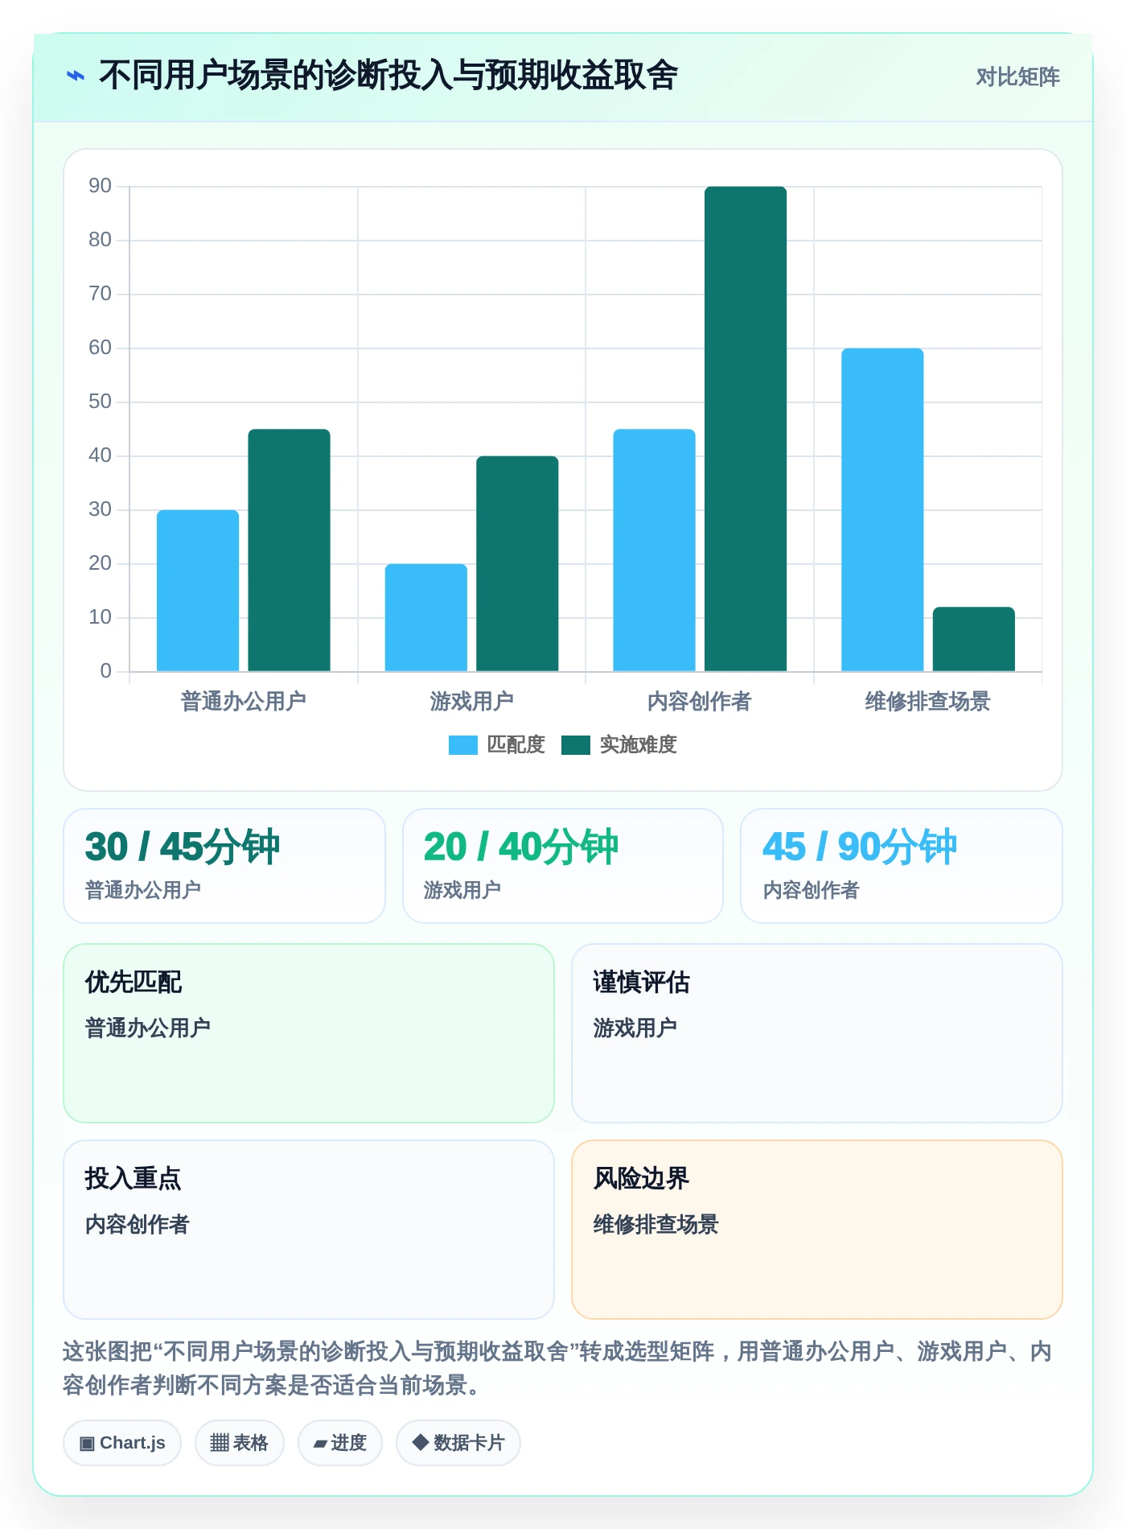Click the 0 y-axis tick label
This screenshot has height=1529, width=1126.
[x=106, y=671]
